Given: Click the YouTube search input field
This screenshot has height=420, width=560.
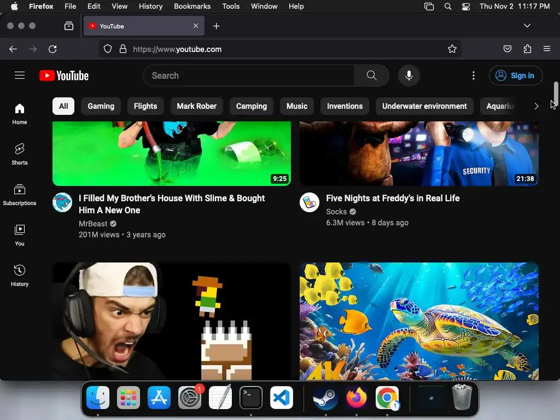Looking at the screenshot, I should click(x=249, y=75).
